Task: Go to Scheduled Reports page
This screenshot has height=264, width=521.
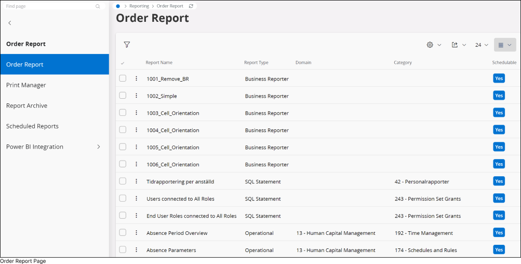Action: click(x=32, y=126)
